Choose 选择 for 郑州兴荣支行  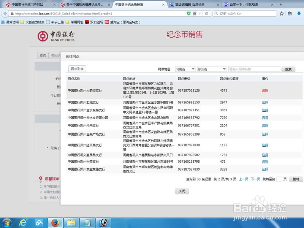(265, 161)
